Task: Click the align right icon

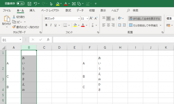Action: [x=113, y=25]
